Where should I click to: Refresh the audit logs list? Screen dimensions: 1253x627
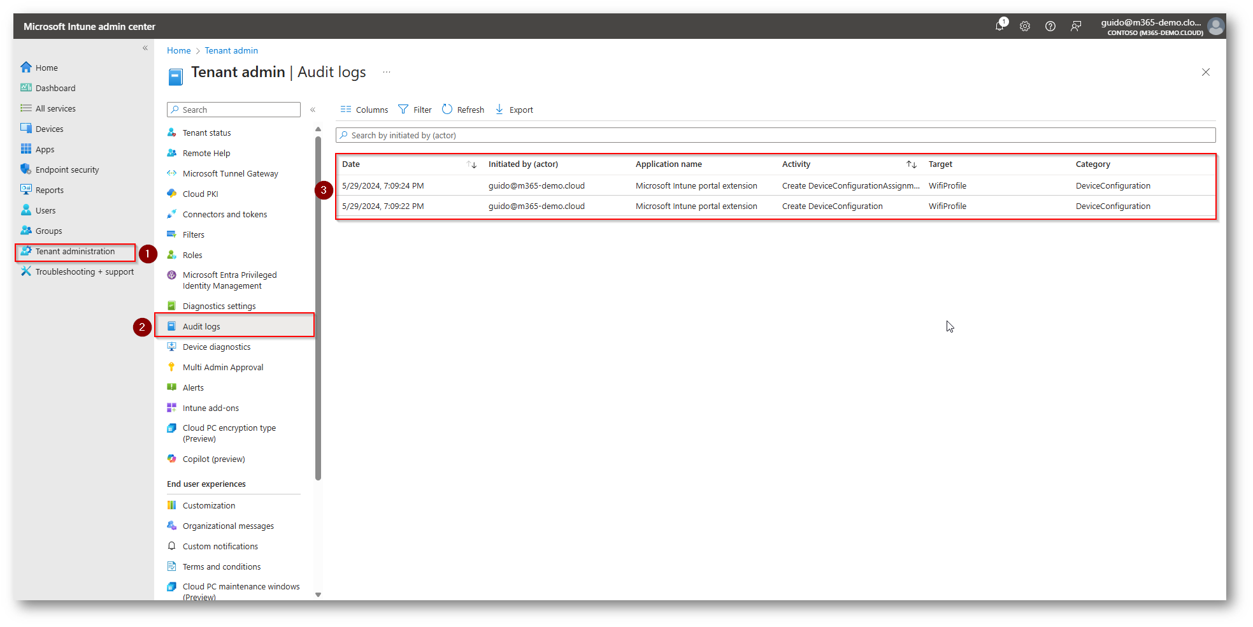(463, 110)
